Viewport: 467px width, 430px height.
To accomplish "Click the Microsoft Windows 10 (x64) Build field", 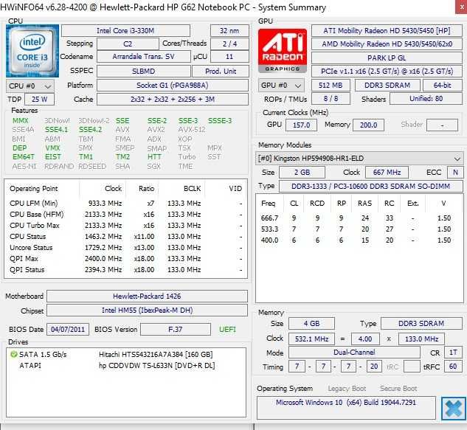I will coord(346,408).
